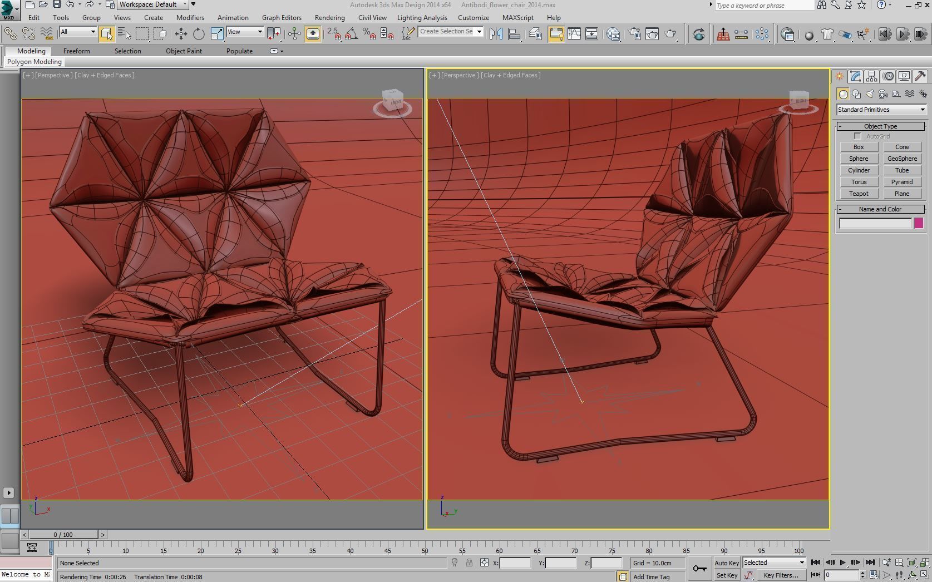Click the Set Key button
This screenshot has height=582, width=932.
727,575
